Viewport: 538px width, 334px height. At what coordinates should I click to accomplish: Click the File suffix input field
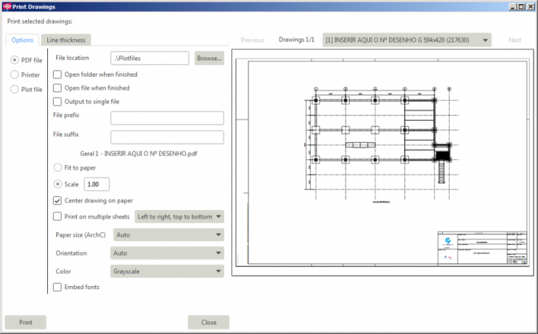(x=167, y=137)
